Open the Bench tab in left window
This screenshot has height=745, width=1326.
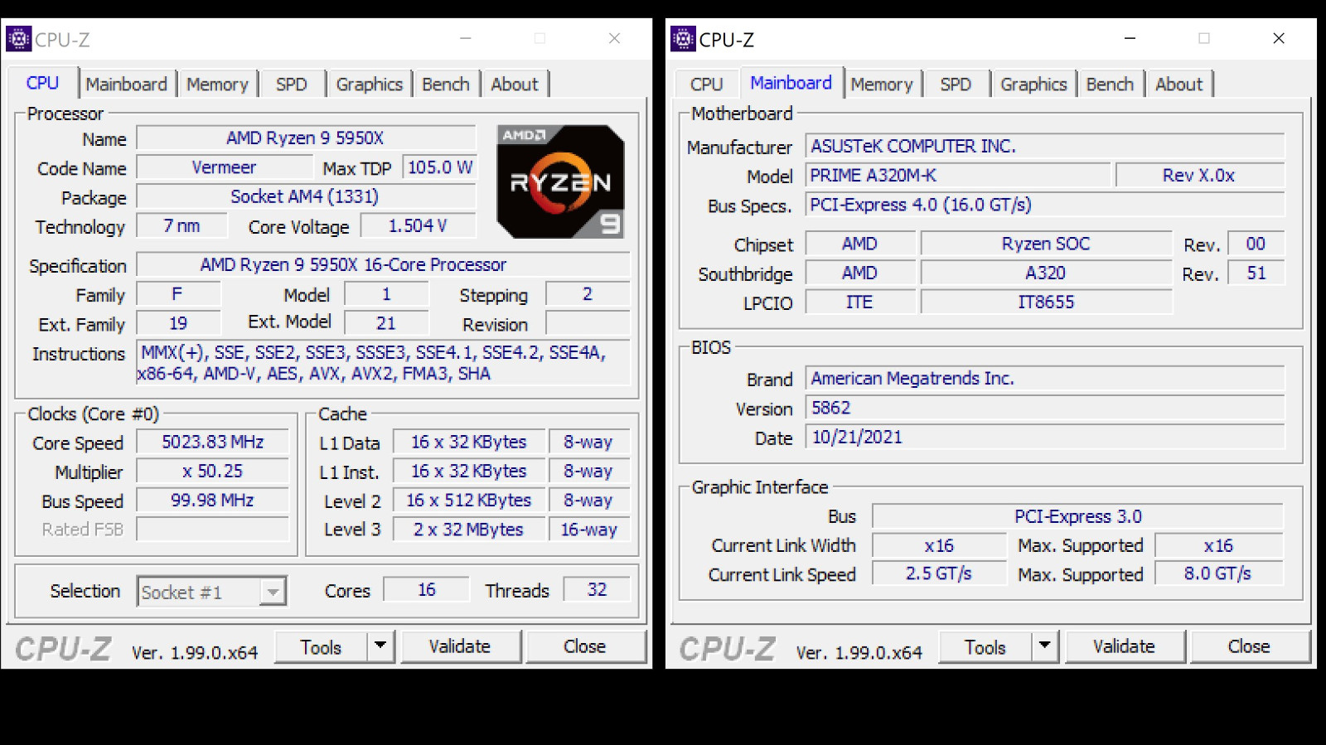pos(445,85)
